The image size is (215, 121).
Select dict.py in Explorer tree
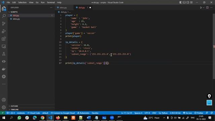click(31, 15)
